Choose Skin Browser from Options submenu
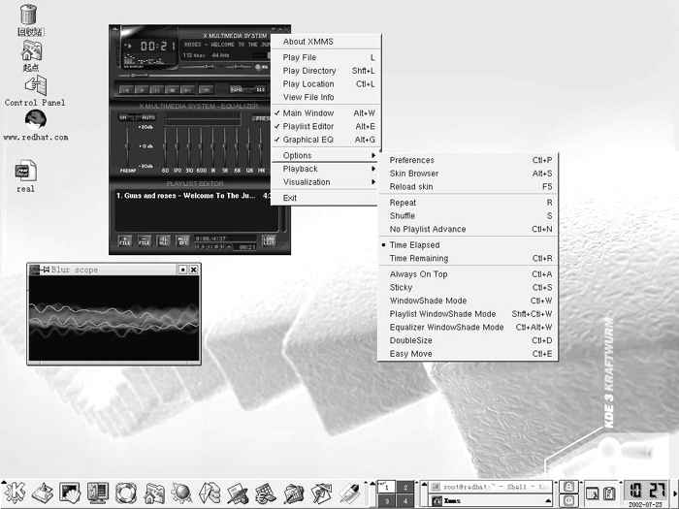Image resolution: width=679 pixels, height=509 pixels. 414,173
